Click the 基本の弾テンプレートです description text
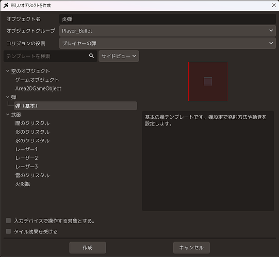Image resolution: width=279 pixels, height=257 pixels. click(x=206, y=120)
